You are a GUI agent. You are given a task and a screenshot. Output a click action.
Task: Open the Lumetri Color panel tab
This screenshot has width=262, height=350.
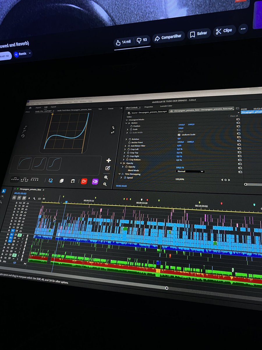(166, 106)
